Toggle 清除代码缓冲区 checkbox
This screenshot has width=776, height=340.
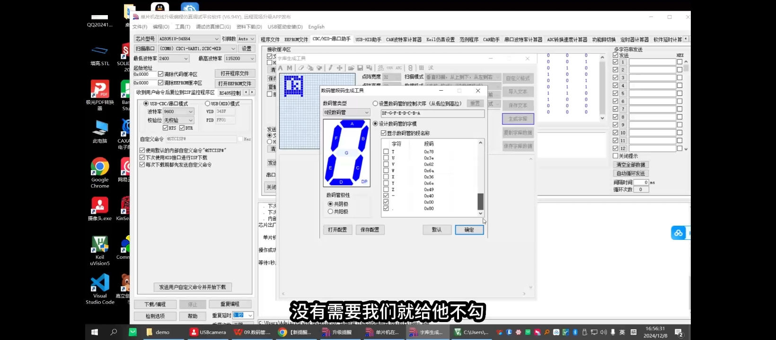[160, 74]
